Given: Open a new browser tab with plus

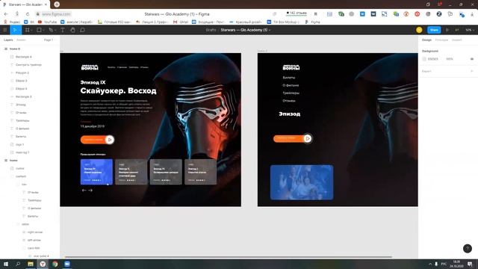Looking at the screenshot, I should [x=57, y=4].
